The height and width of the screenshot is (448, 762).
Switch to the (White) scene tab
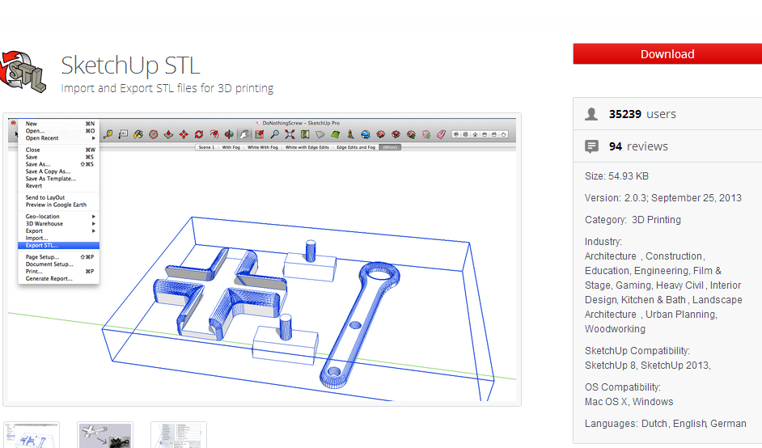coord(390,147)
